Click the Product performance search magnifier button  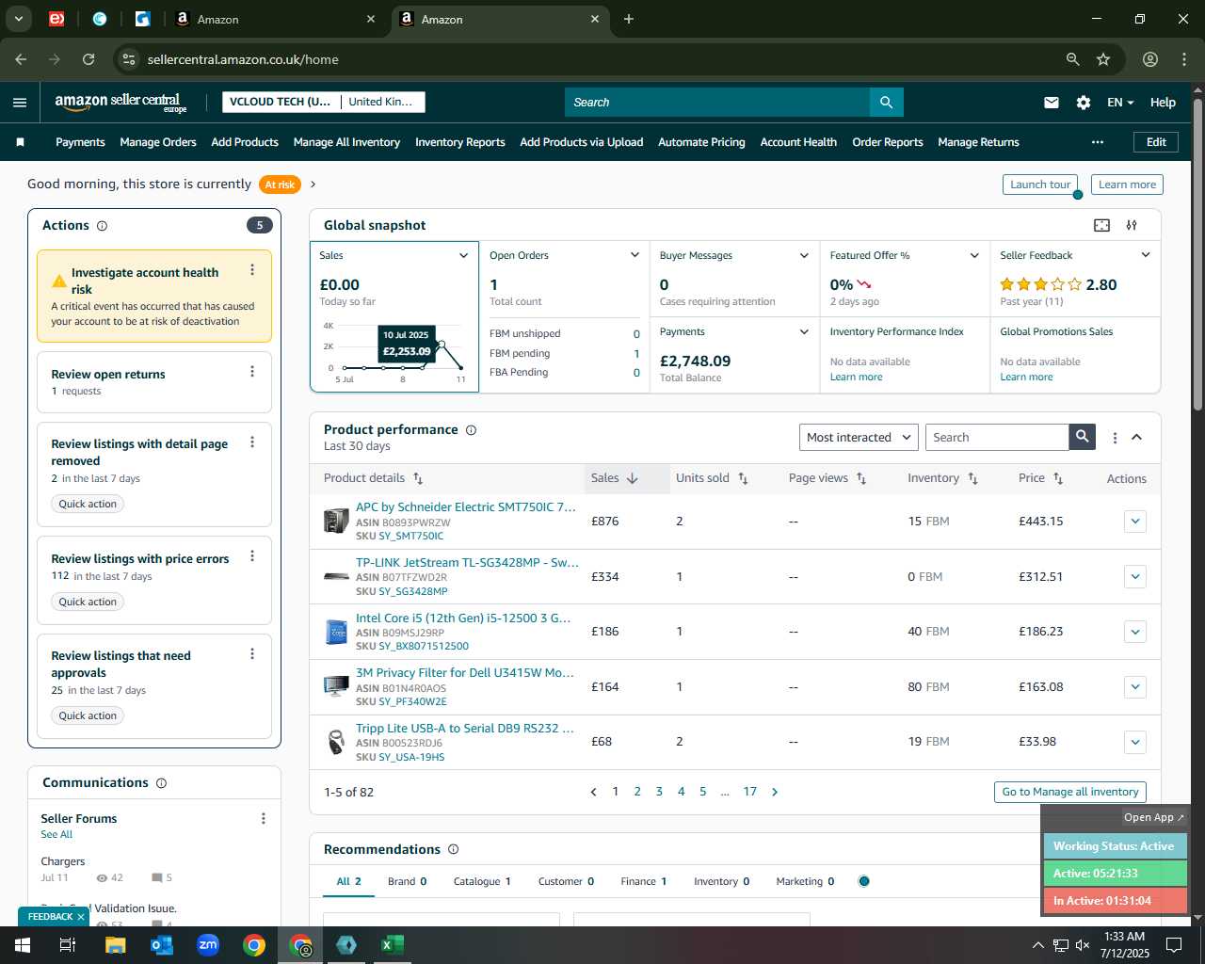pyautogui.click(x=1083, y=437)
